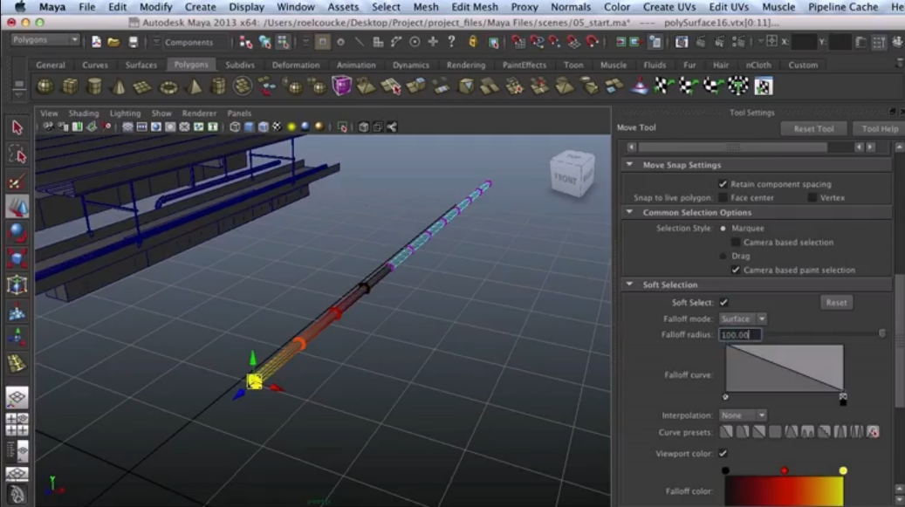Collapse the Move Snap Settings section
Screen dimensions: 905x507
click(629, 165)
